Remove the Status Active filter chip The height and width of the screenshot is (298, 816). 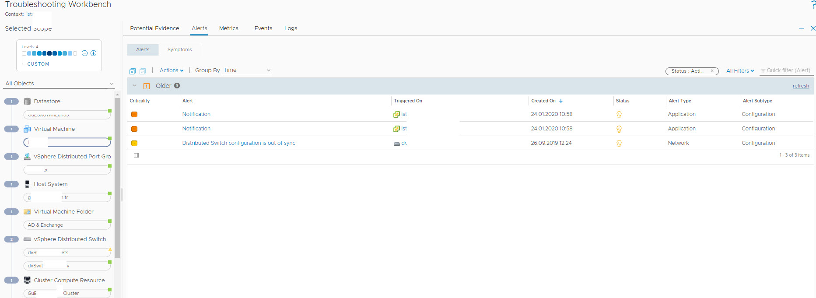coord(712,71)
